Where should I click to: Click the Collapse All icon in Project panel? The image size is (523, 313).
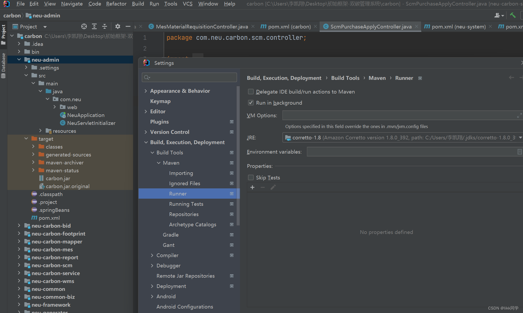[x=105, y=26]
